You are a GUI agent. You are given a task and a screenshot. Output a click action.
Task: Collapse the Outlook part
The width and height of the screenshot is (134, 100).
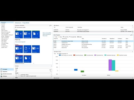pos(52,66)
